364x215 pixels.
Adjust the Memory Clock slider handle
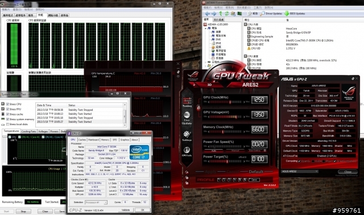coord(222,131)
